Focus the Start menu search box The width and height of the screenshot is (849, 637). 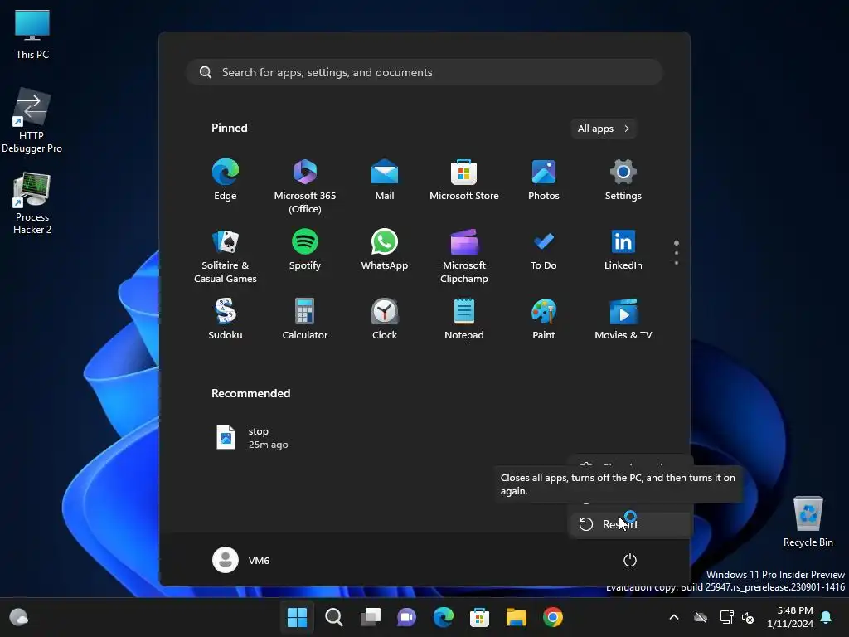424,73
